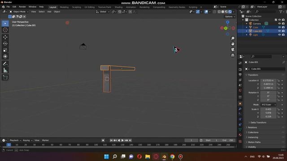Switch to wireframe viewport shading
287x161 pixels.
(x=219, y=12)
